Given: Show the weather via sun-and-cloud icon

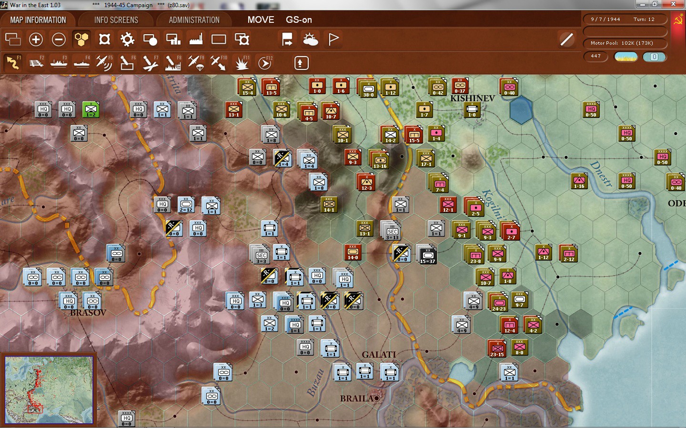Looking at the screenshot, I should point(311,39).
